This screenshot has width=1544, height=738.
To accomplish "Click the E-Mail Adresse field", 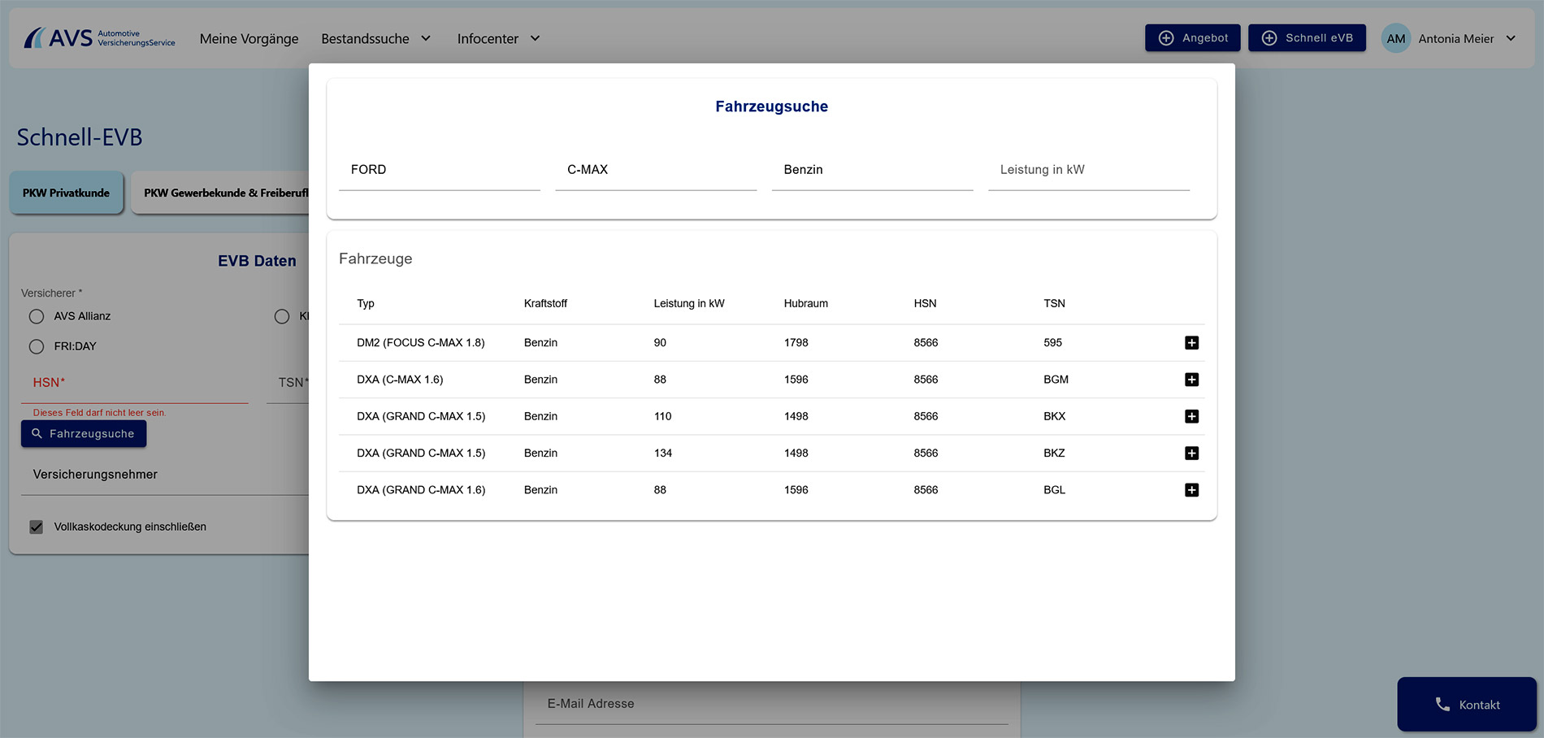I will tap(772, 704).
